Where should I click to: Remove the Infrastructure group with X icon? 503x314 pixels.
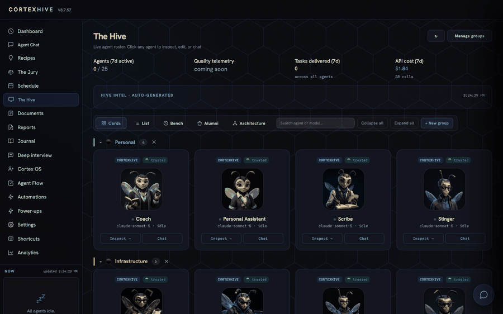tap(167, 261)
